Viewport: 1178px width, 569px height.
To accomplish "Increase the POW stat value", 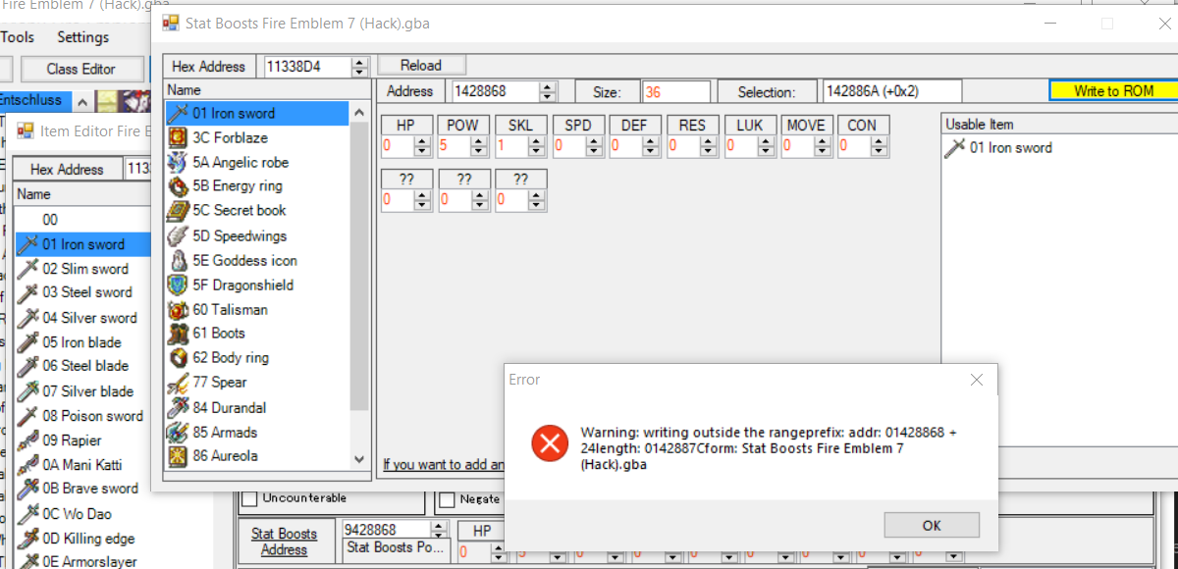I will [479, 141].
